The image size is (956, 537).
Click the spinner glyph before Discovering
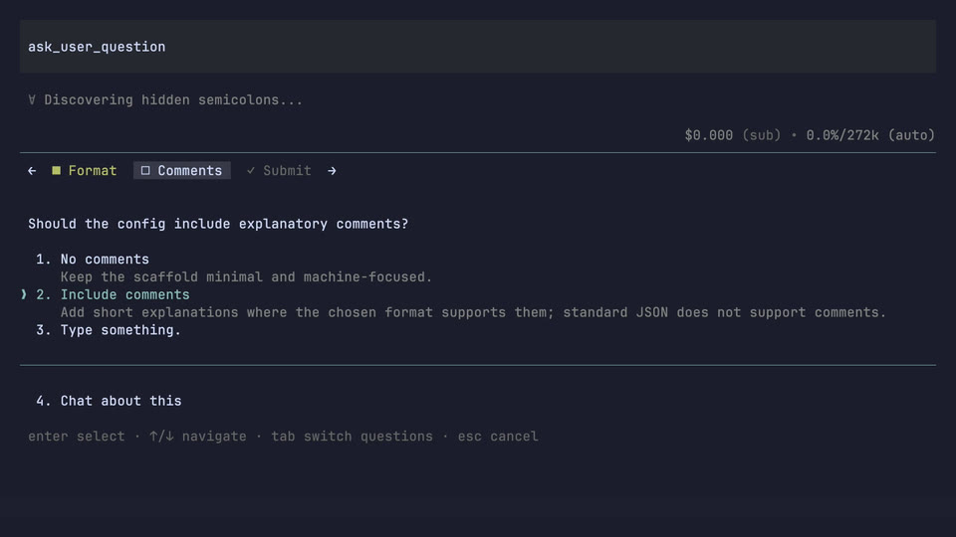pyautogui.click(x=32, y=99)
